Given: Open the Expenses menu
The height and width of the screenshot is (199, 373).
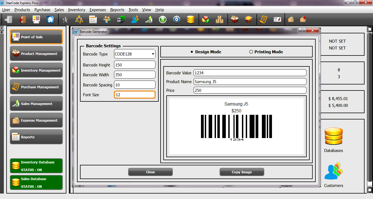Looking at the screenshot, I should 98,10.
